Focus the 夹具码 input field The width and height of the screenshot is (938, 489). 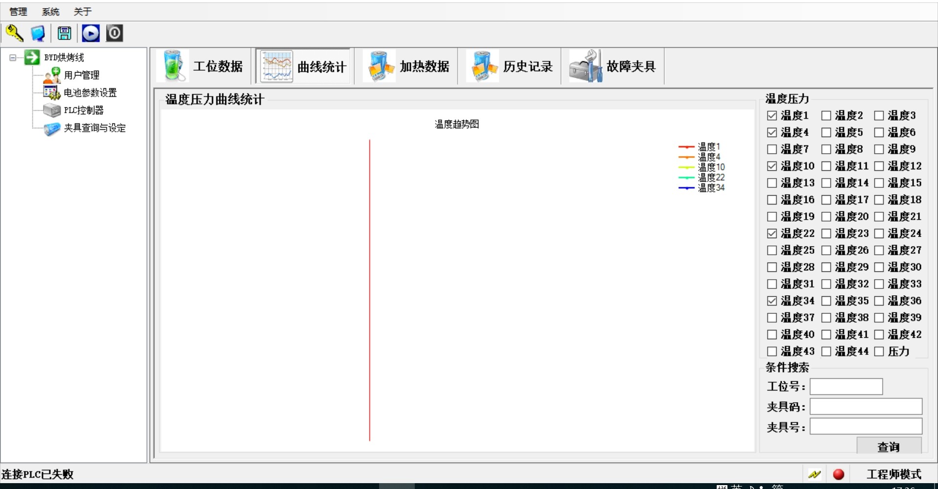(866, 407)
